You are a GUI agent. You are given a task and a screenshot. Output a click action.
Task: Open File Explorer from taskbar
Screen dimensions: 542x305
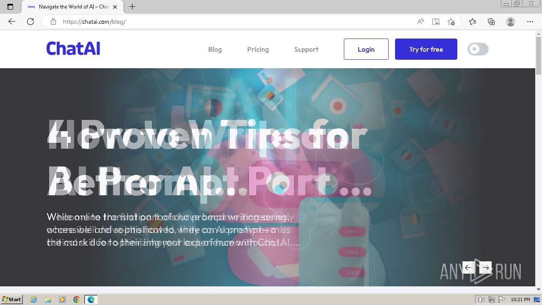coord(48,299)
